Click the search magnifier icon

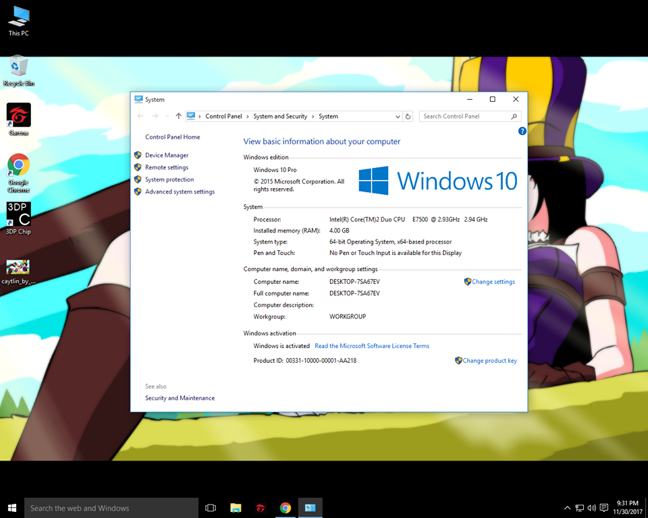(x=514, y=117)
